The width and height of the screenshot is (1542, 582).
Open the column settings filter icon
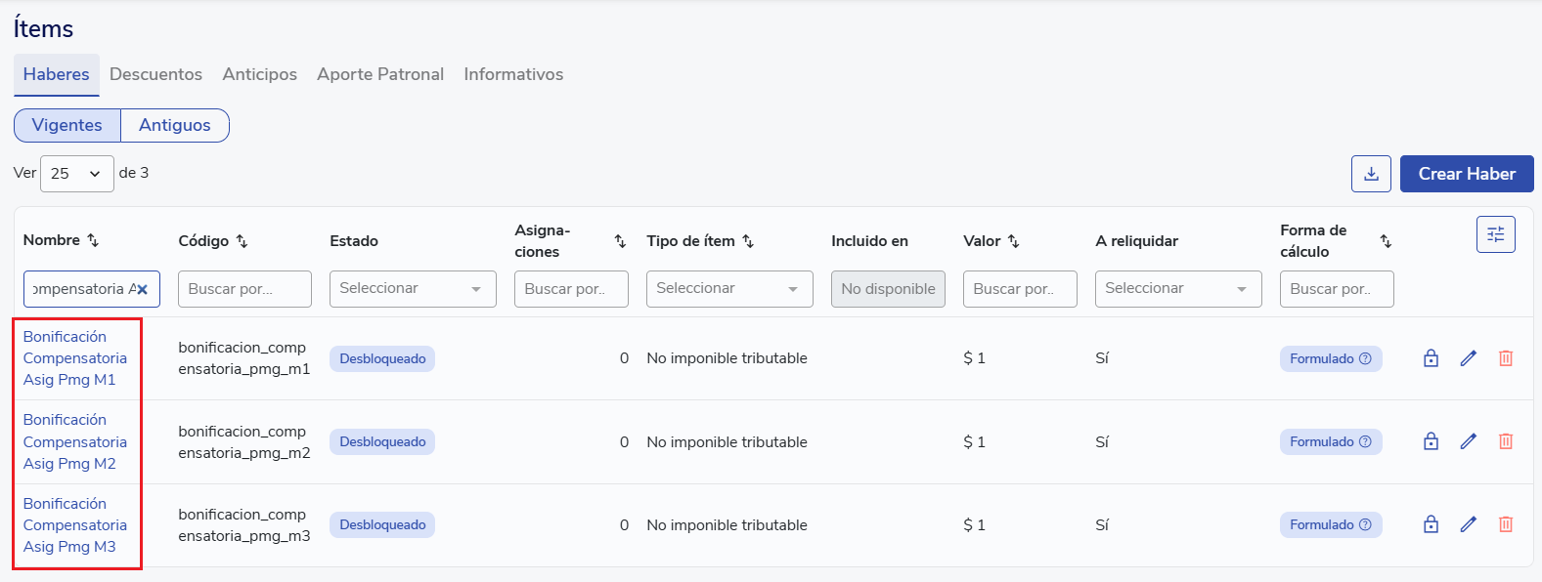pyautogui.click(x=1495, y=234)
